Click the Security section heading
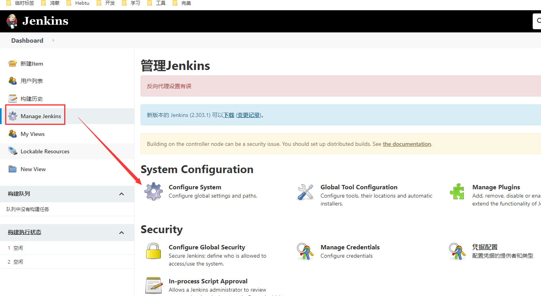The image size is (541, 296). [x=162, y=230]
